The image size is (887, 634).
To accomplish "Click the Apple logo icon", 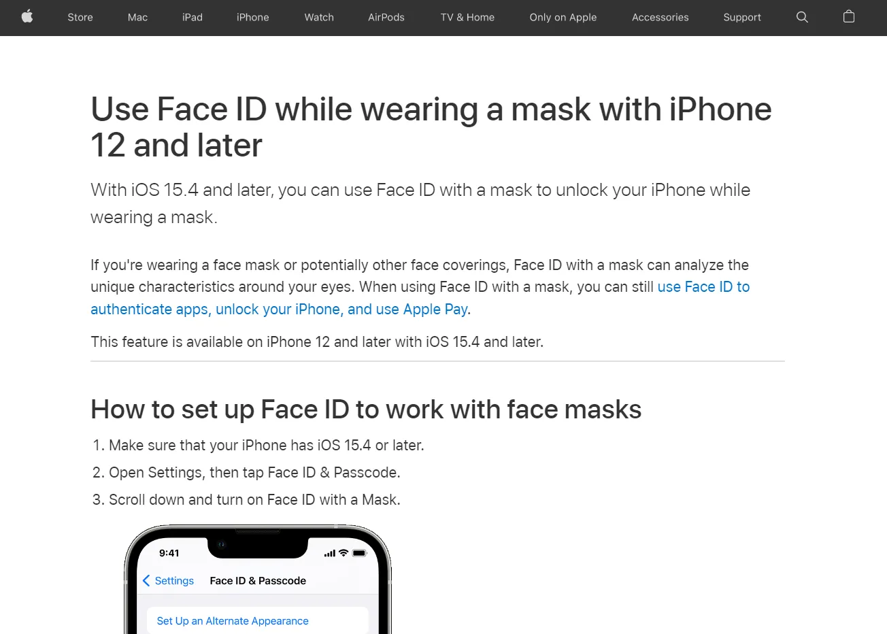I will (x=27, y=16).
